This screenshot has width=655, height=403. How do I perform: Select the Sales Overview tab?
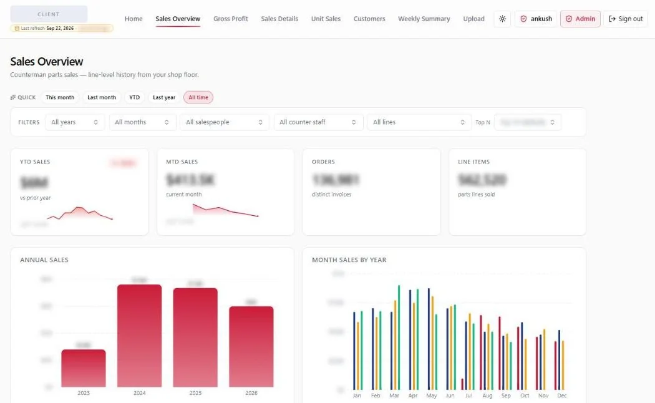178,19
